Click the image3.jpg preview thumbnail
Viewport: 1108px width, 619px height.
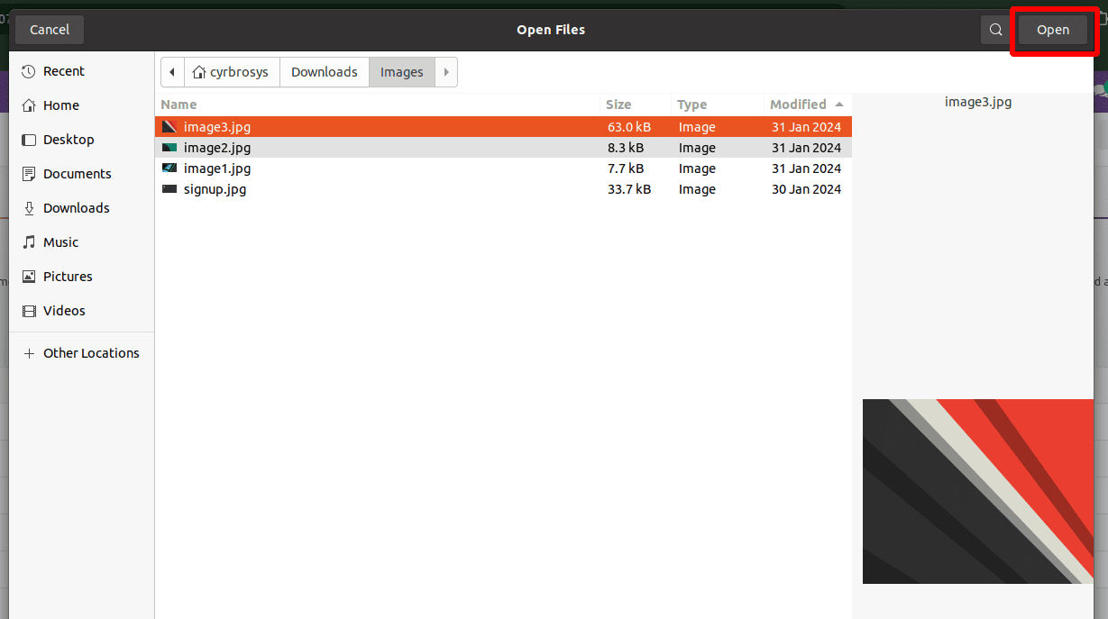[x=978, y=491]
